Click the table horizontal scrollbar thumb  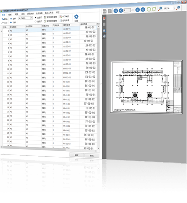pos(34,148)
